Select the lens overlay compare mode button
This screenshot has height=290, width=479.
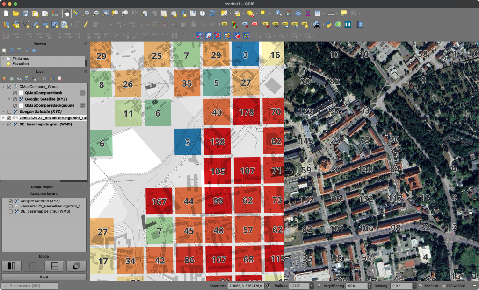click(76, 266)
